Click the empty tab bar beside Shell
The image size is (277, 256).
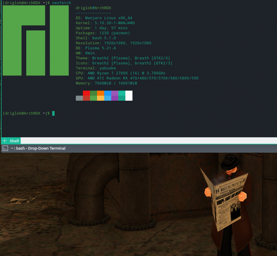(x=147, y=141)
